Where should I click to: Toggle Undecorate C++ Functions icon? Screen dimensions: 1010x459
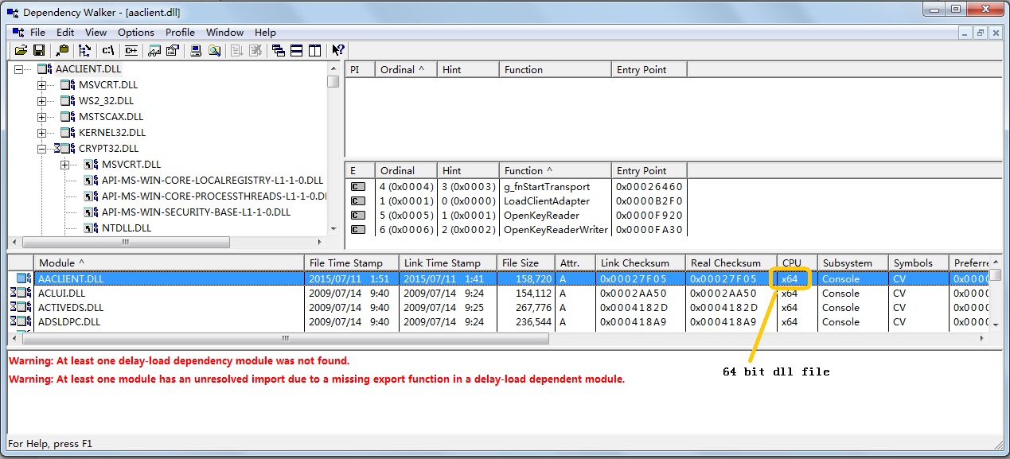[131, 50]
